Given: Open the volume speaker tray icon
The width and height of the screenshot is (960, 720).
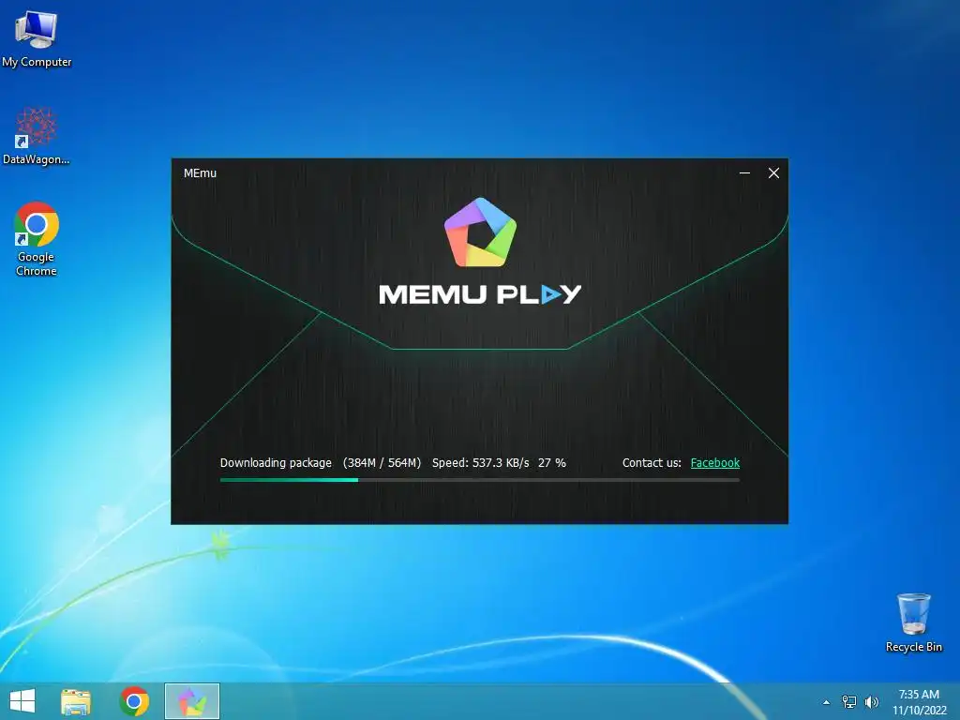Looking at the screenshot, I should [x=871, y=702].
